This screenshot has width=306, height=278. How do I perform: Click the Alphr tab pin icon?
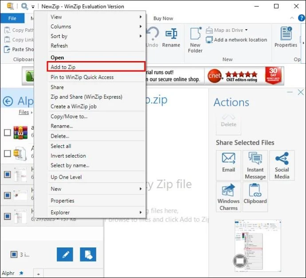click(x=21, y=273)
